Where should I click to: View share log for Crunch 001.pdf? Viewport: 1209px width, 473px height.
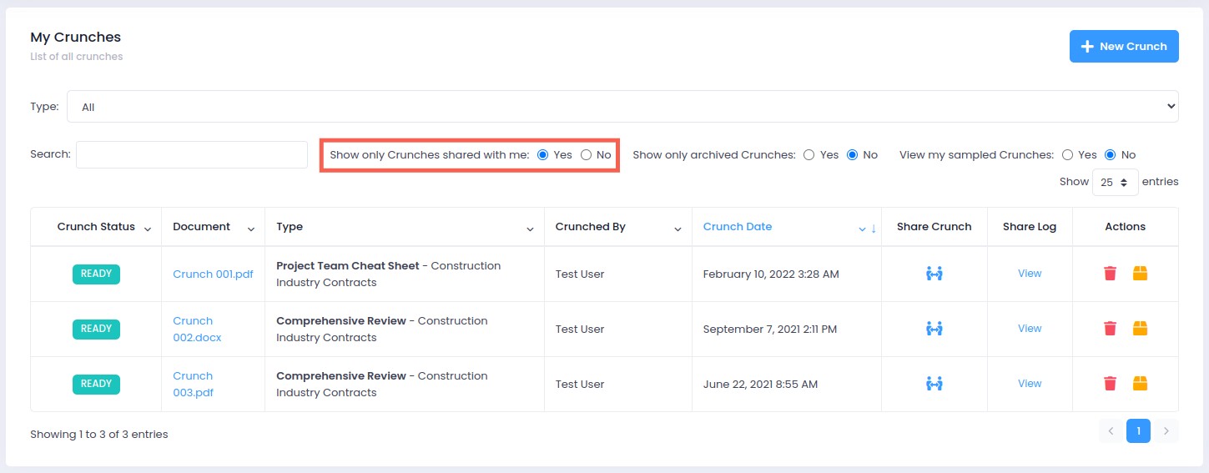point(1030,274)
